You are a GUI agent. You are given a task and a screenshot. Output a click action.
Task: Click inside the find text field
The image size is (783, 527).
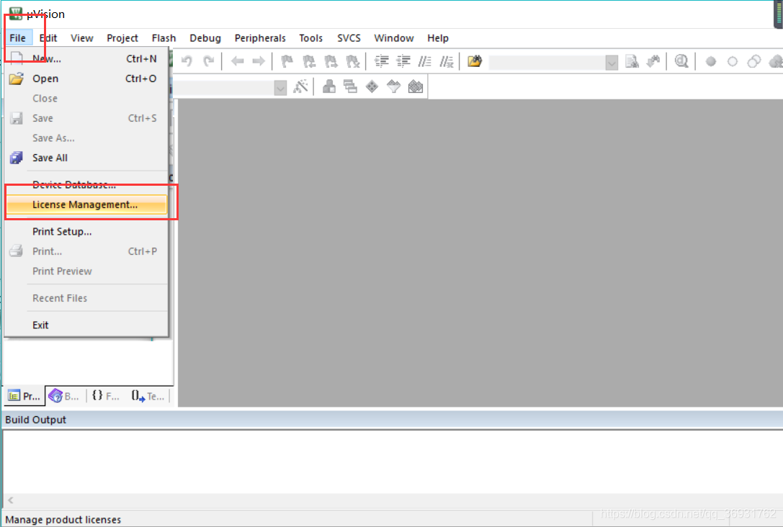pyautogui.click(x=547, y=63)
